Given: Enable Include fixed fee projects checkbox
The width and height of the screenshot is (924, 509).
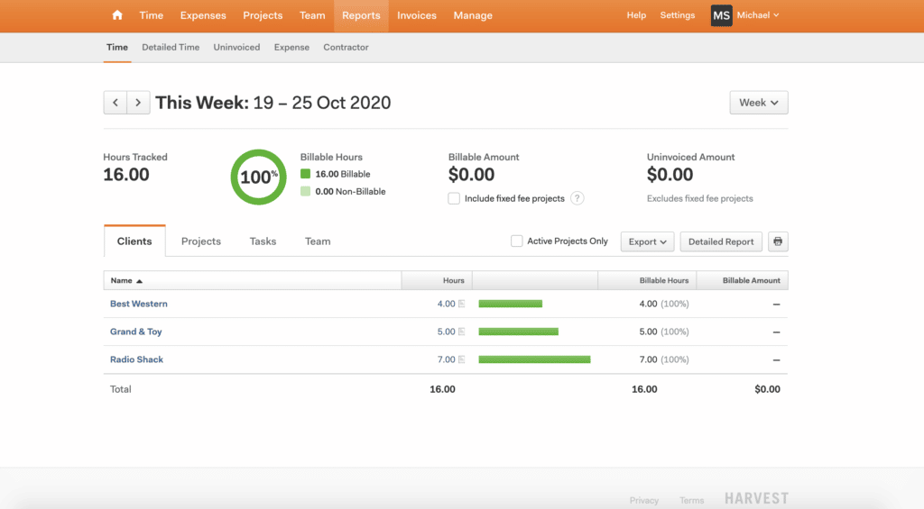Looking at the screenshot, I should tap(455, 198).
